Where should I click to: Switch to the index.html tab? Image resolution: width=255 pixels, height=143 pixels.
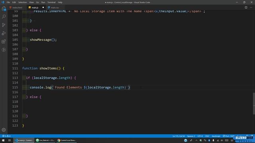tap(17, 8)
